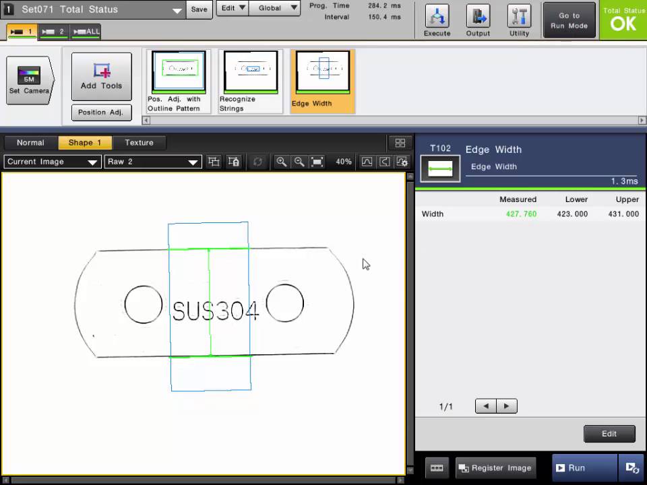The height and width of the screenshot is (485, 647).
Task: Click the Width row label
Action: (x=433, y=214)
